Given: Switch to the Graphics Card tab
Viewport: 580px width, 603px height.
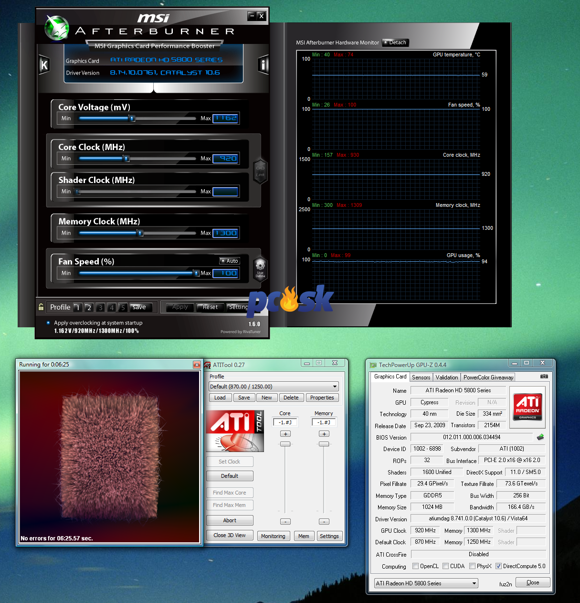Looking at the screenshot, I should (x=390, y=377).
